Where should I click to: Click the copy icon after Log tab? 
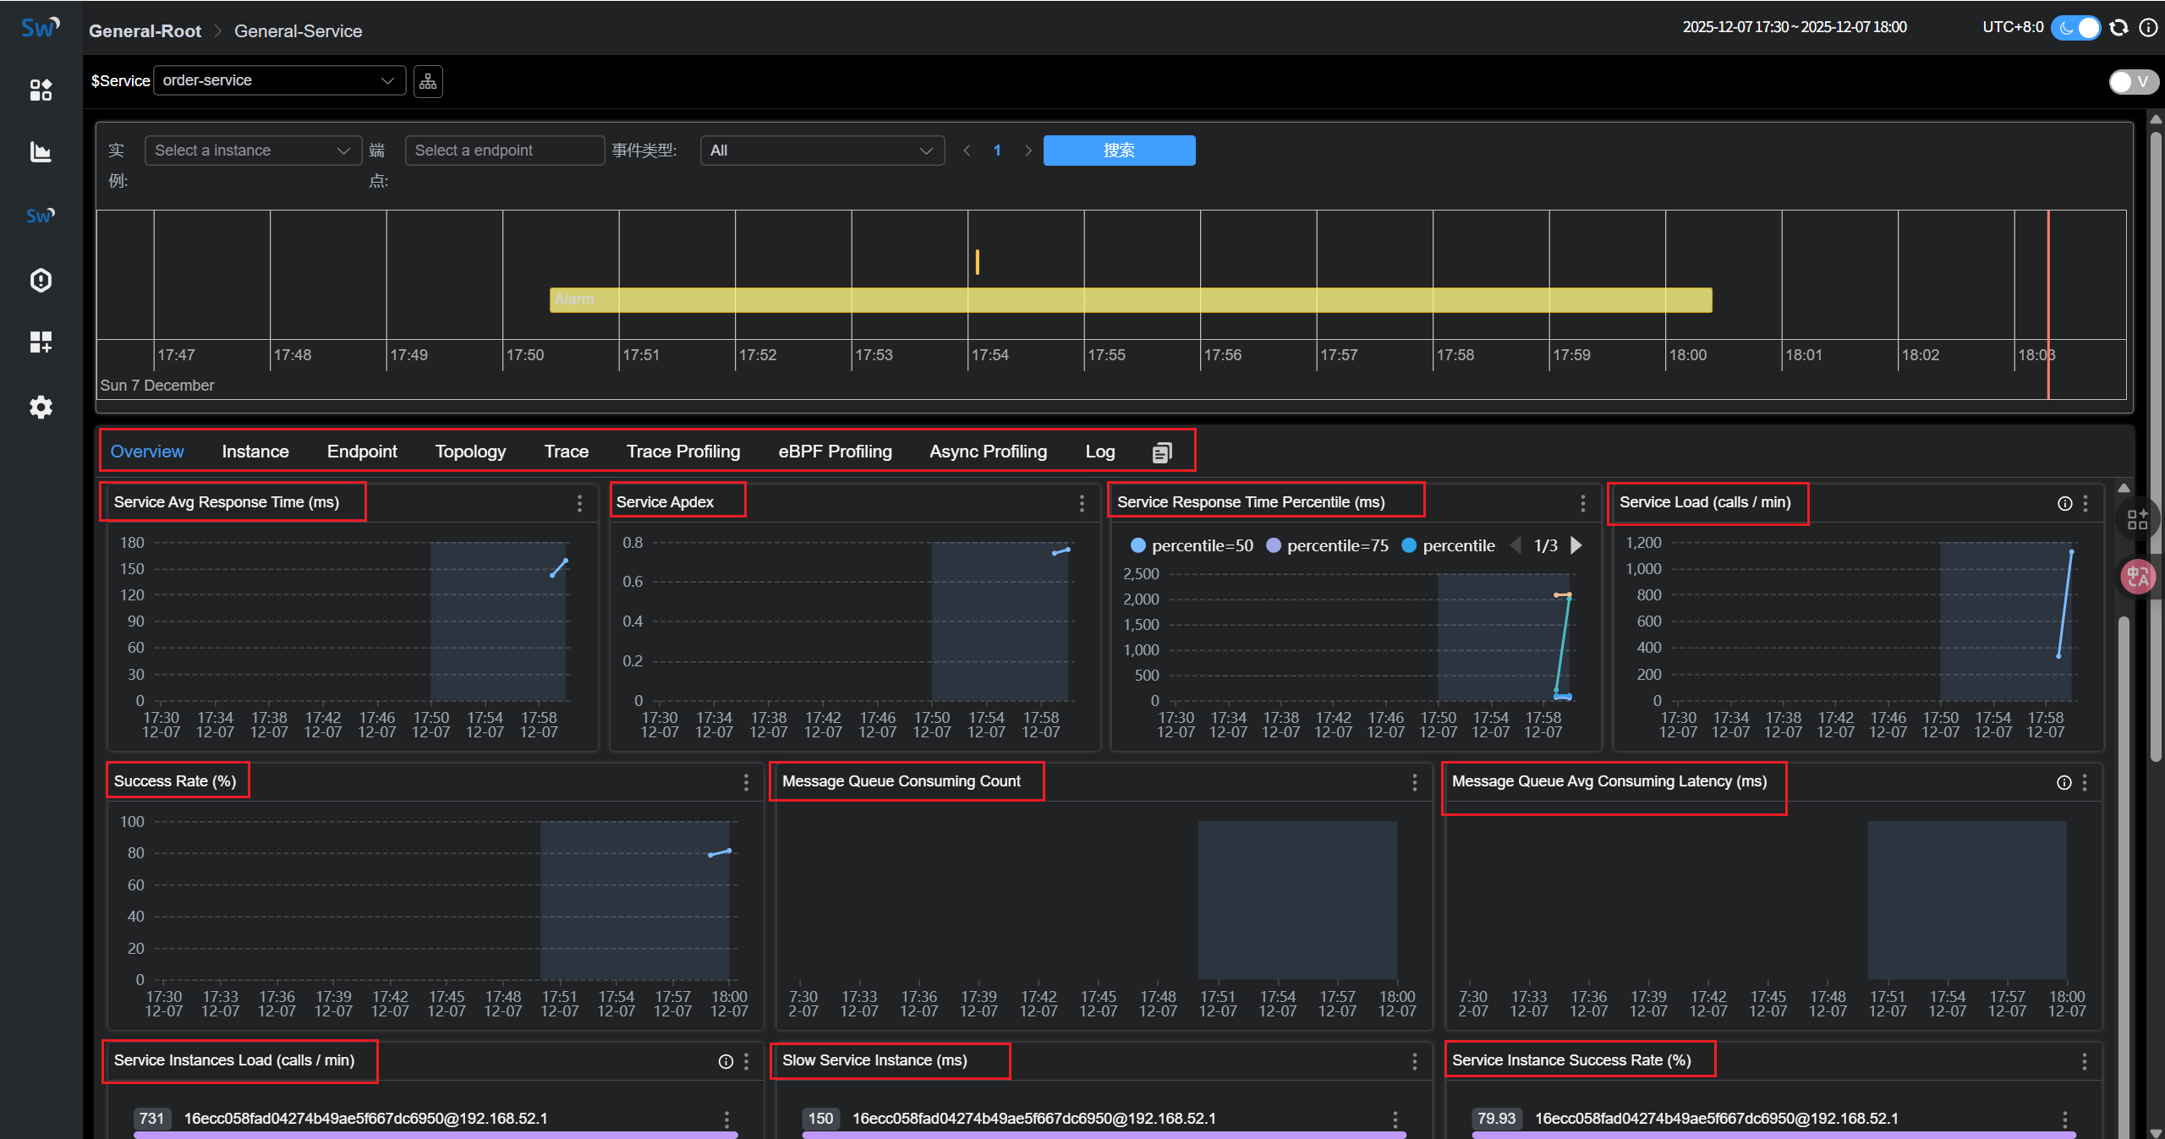pos(1162,452)
